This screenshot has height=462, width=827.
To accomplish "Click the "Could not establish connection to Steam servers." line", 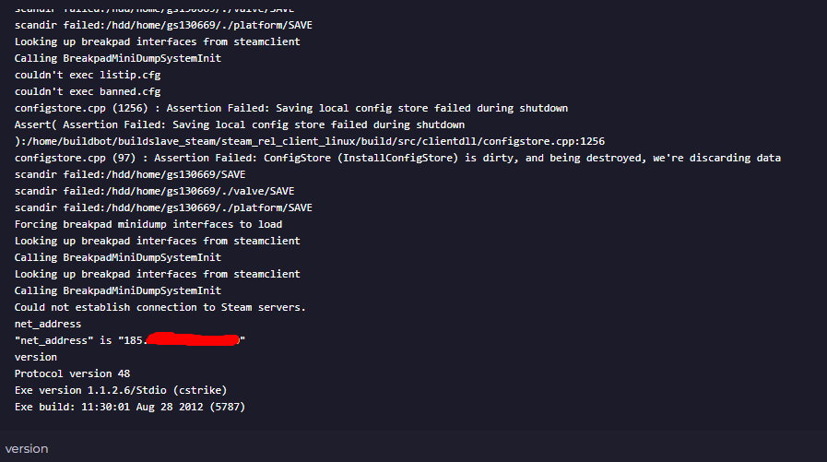I will 159,307.
